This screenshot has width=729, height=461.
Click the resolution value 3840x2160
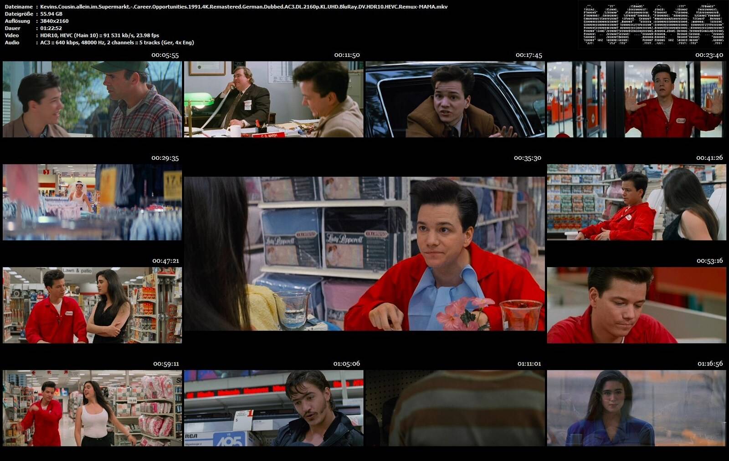pos(54,21)
